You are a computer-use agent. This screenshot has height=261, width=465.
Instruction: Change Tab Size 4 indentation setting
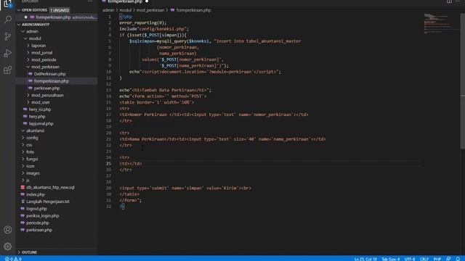(x=391, y=259)
